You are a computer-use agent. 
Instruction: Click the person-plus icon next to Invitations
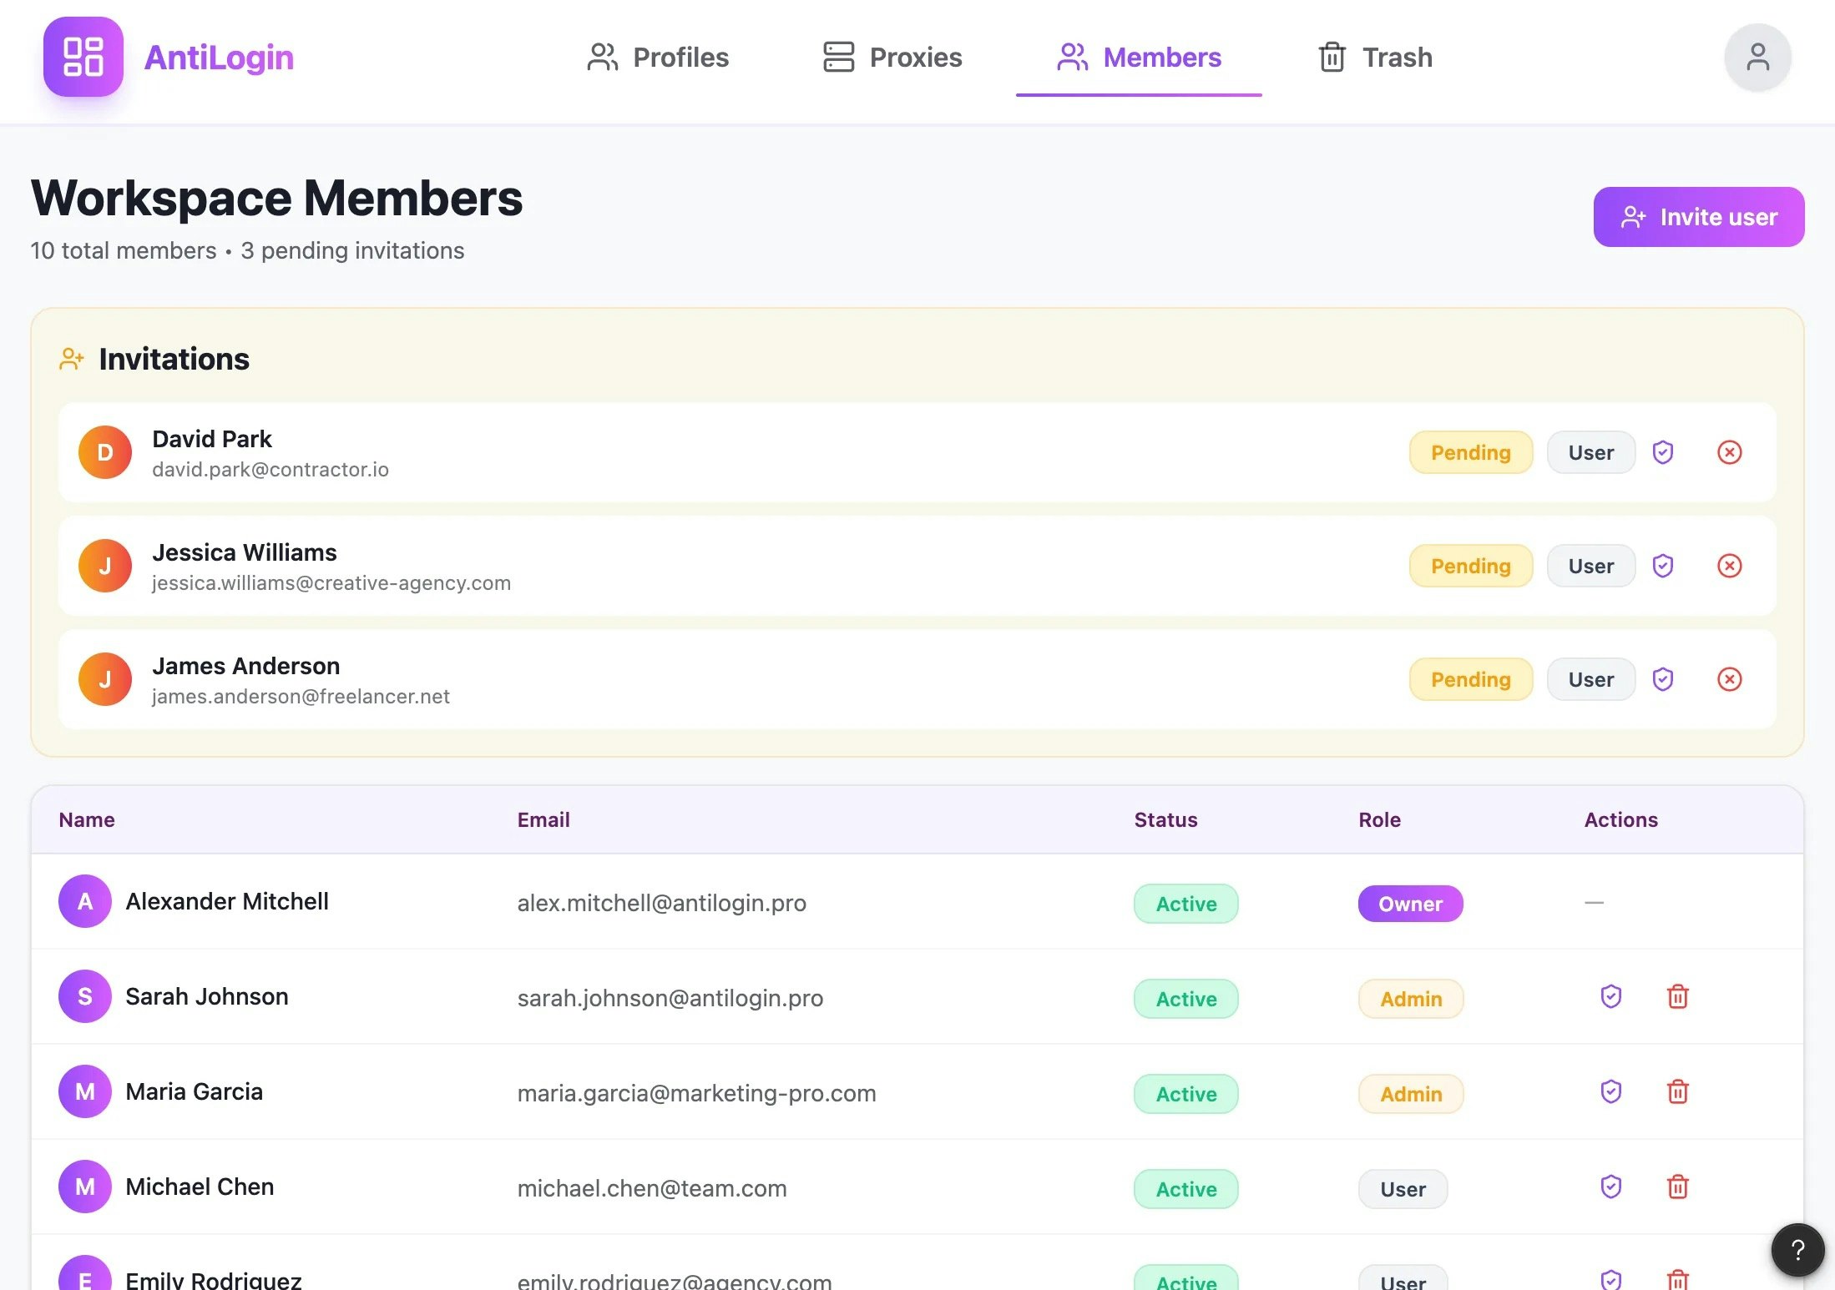point(71,358)
